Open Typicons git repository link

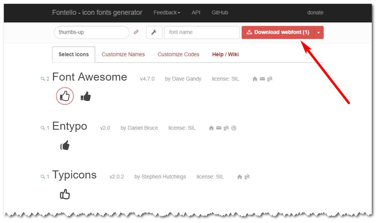pyautogui.click(x=247, y=177)
